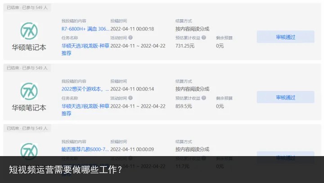Viewport: 324px width, 183px height.
Task: Click the 华硕笔记本 logo icon in the second card
Action: tap(29, 91)
